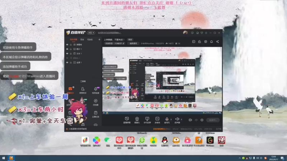The image size is (287, 161).
Task: Open the taskbar clock showing 12:03
Action: [274, 158]
